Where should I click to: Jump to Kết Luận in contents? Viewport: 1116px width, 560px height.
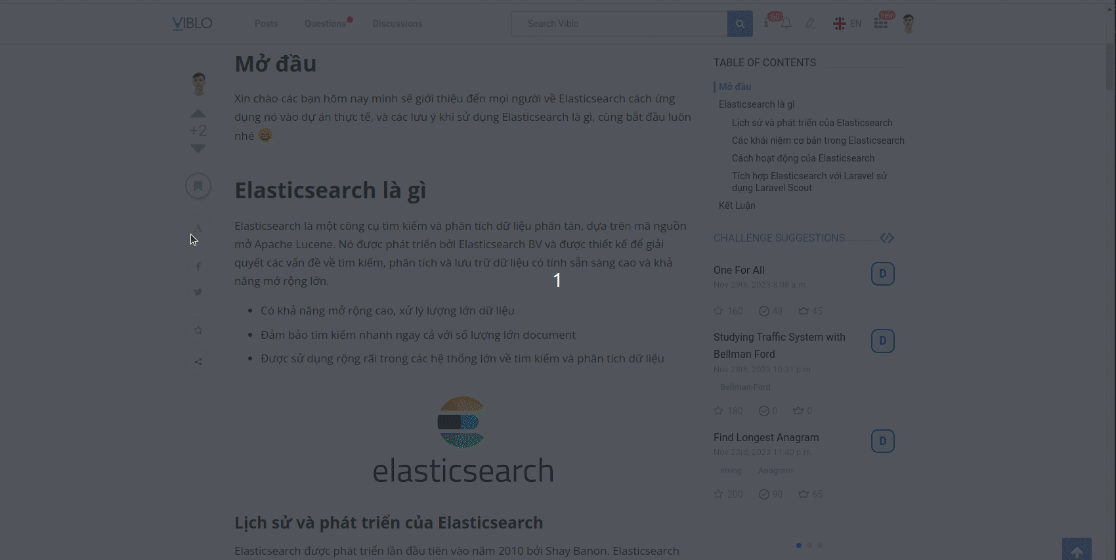(737, 205)
